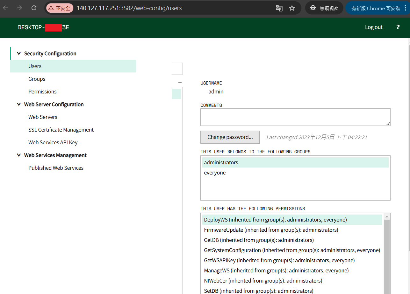This screenshot has width=410, height=294.
Task: Open SSL Certificate Management
Action: pyautogui.click(x=61, y=130)
